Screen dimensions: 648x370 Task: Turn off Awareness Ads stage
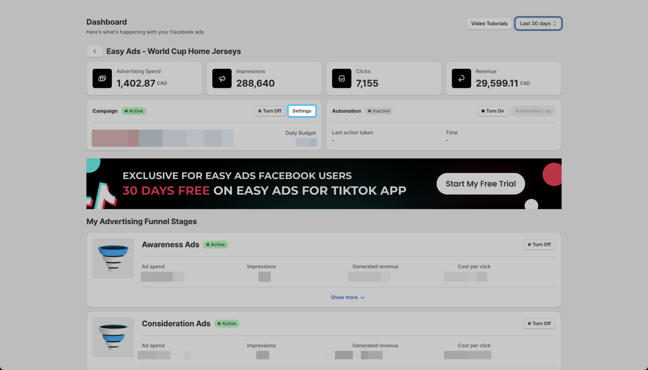539,245
